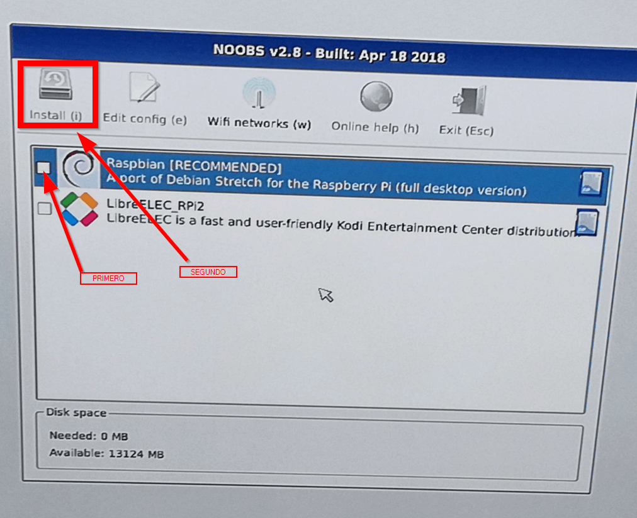The width and height of the screenshot is (637, 518).
Task: Click 'A port of Debian Stretch' description
Action: coord(316,184)
